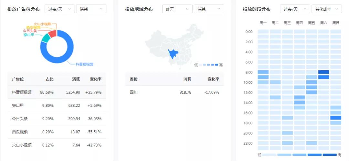The width and height of the screenshot is (349, 161).
Task: Click the darkest swatch in heatmap legend
Action: (x=330, y=155)
